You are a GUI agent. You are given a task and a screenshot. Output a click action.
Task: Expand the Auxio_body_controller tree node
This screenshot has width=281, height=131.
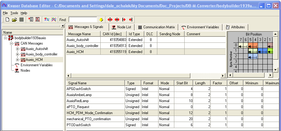(17, 54)
